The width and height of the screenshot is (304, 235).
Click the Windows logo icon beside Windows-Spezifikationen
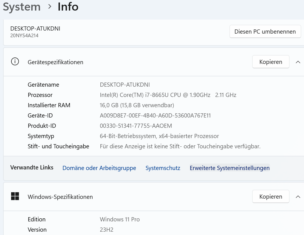(15, 196)
